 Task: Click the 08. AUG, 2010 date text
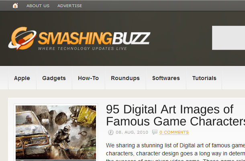pyautogui.click(x=132, y=132)
